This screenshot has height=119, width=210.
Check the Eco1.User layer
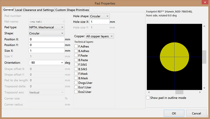click(x=76, y=87)
